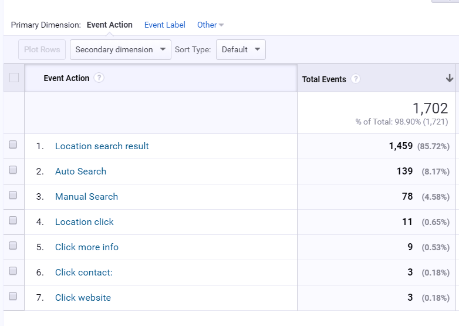This screenshot has height=326, width=459.
Task: Select the 1,459 total events cell
Action: click(x=401, y=146)
